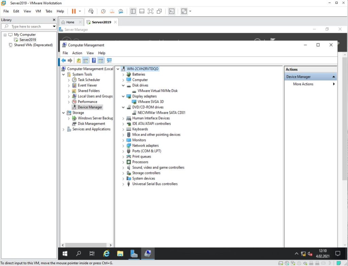Expand Services and Applications
The height and width of the screenshot is (266, 348).
point(64,129)
